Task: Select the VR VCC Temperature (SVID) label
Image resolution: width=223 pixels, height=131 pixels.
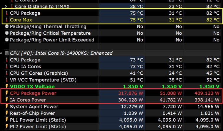Action: click(x=43, y=80)
